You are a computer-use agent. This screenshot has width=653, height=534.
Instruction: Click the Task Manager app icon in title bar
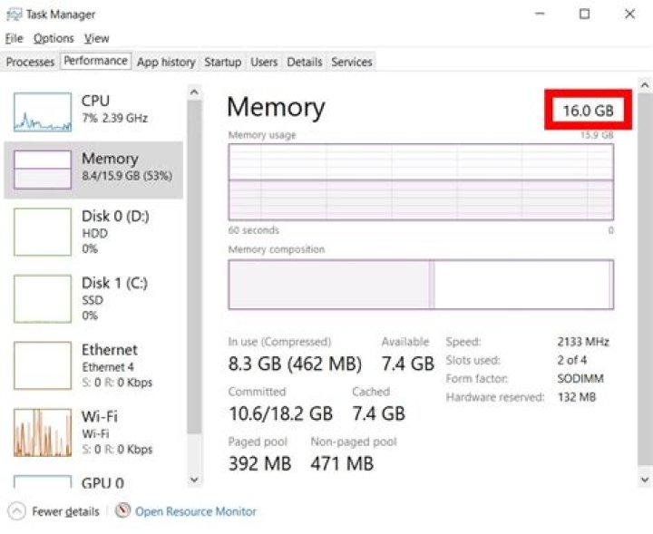coord(13,15)
